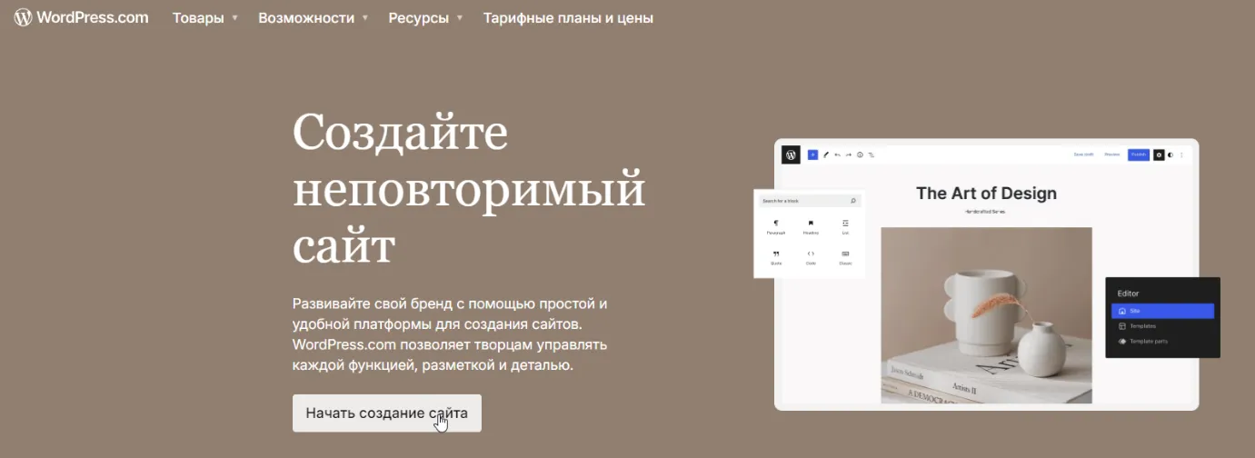
Task: Choose the Quote block icon
Action: click(776, 256)
